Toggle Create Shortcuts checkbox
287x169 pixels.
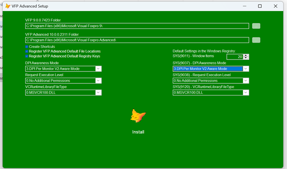point(27,47)
